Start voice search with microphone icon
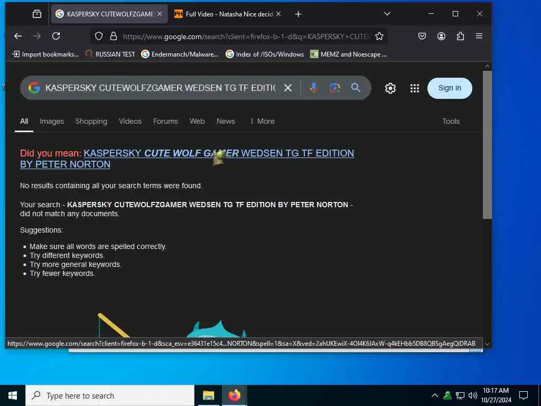 pos(314,88)
